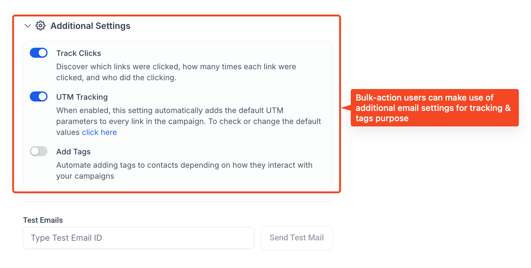Click the pointer arrow of the red callout

[346, 108]
